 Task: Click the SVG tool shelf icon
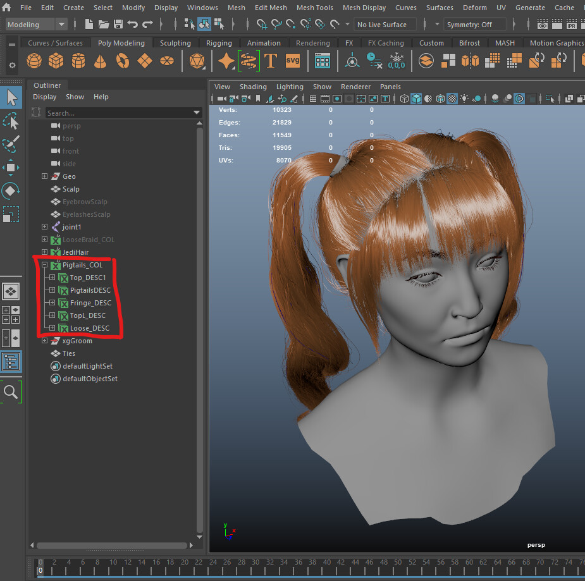point(292,61)
